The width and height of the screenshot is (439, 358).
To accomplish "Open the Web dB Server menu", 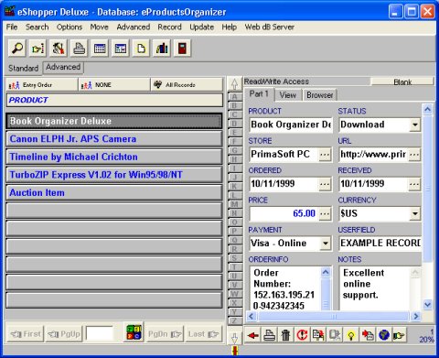I will (270, 27).
